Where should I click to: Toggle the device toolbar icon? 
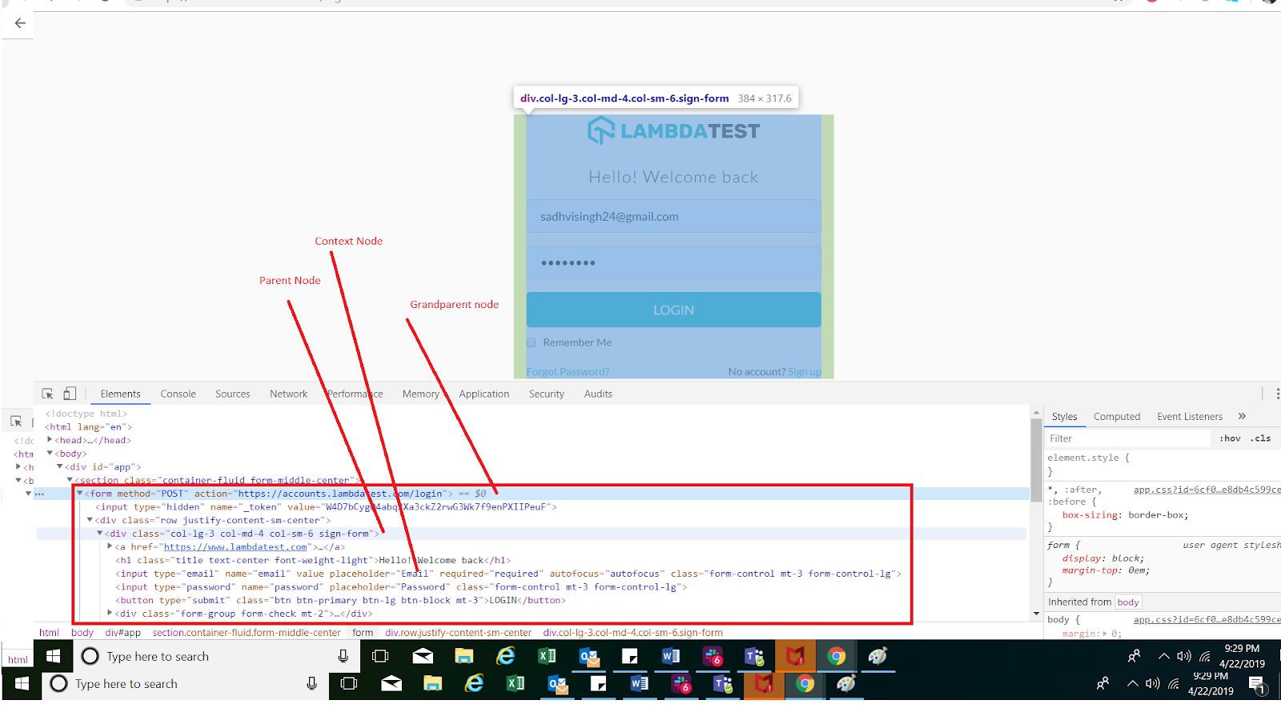70,394
